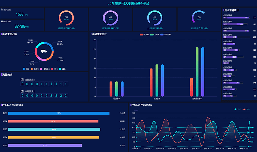Toggle the blue 班车 legend in the pie chart

pos(26,69)
